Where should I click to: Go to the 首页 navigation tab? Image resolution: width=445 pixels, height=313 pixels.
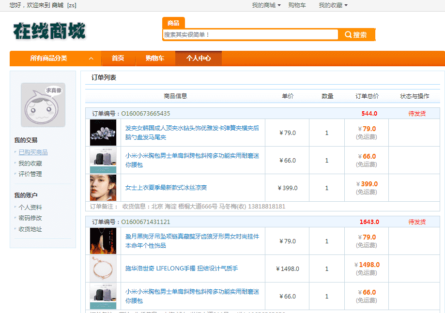118,59
